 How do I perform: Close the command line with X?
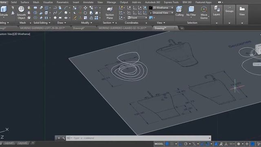tap(59, 138)
